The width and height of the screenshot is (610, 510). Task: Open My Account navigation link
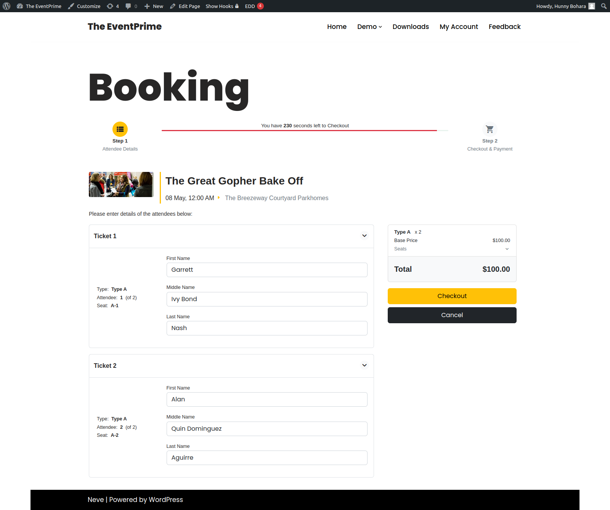pyautogui.click(x=459, y=27)
